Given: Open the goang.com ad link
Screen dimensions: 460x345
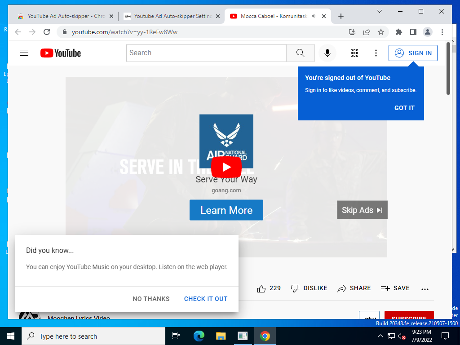Looking at the screenshot, I should point(226,190).
